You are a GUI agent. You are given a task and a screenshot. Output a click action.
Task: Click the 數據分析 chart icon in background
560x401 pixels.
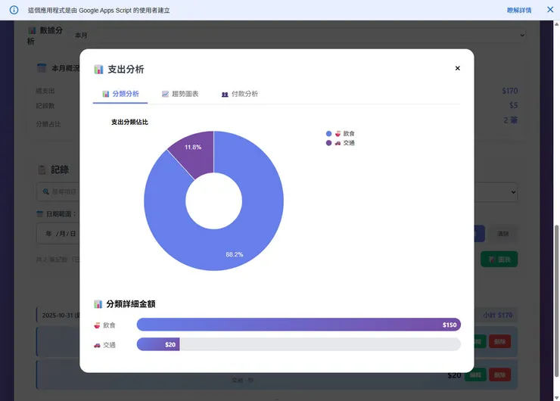coord(32,30)
